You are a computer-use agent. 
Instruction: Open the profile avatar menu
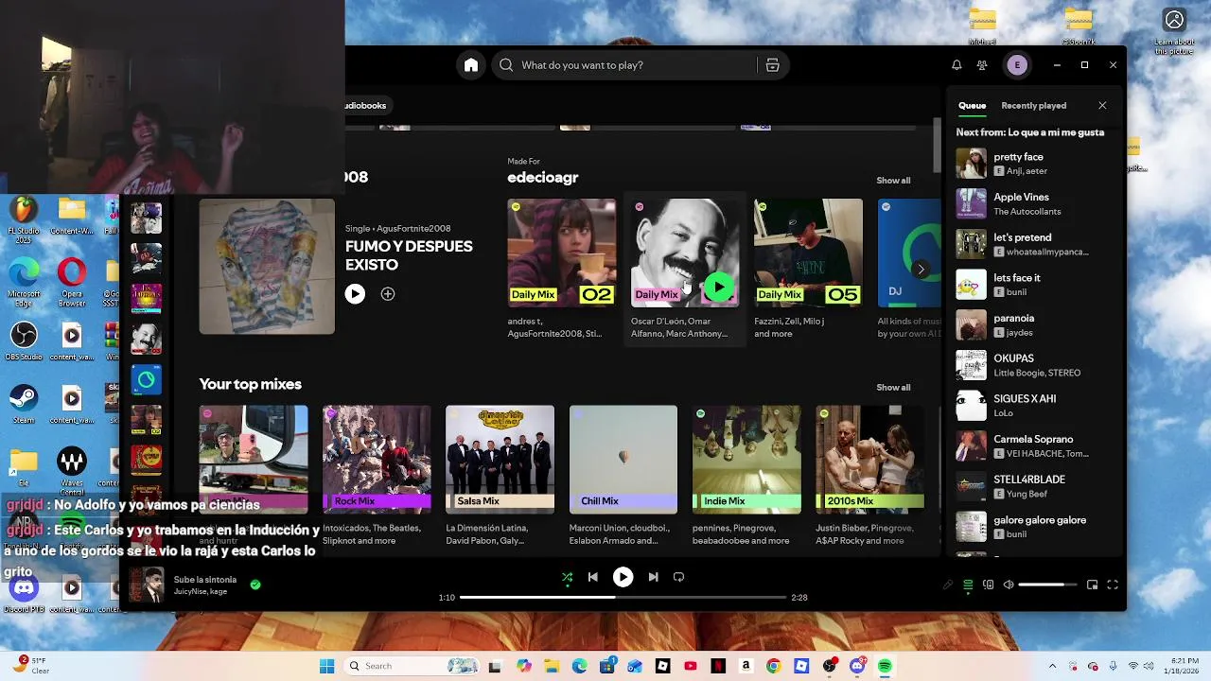[1017, 65]
